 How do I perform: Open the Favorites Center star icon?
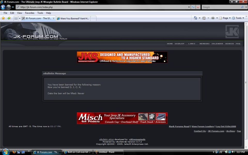3,18
